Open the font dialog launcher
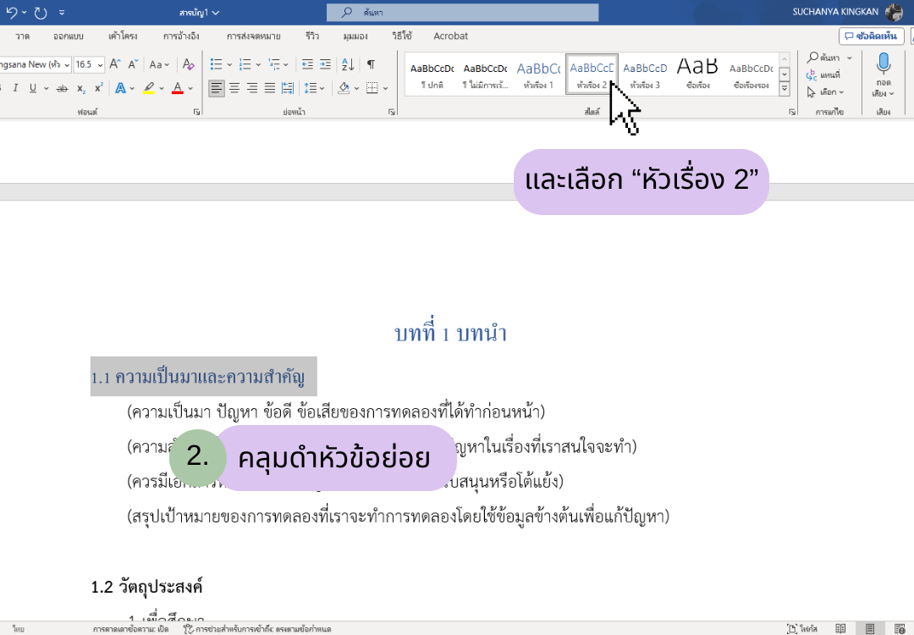Viewport: 914px width, 635px height. [x=196, y=112]
